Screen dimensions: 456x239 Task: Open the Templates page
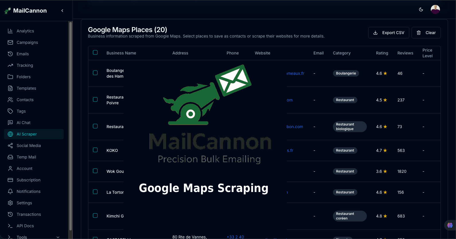pyautogui.click(x=34, y=88)
